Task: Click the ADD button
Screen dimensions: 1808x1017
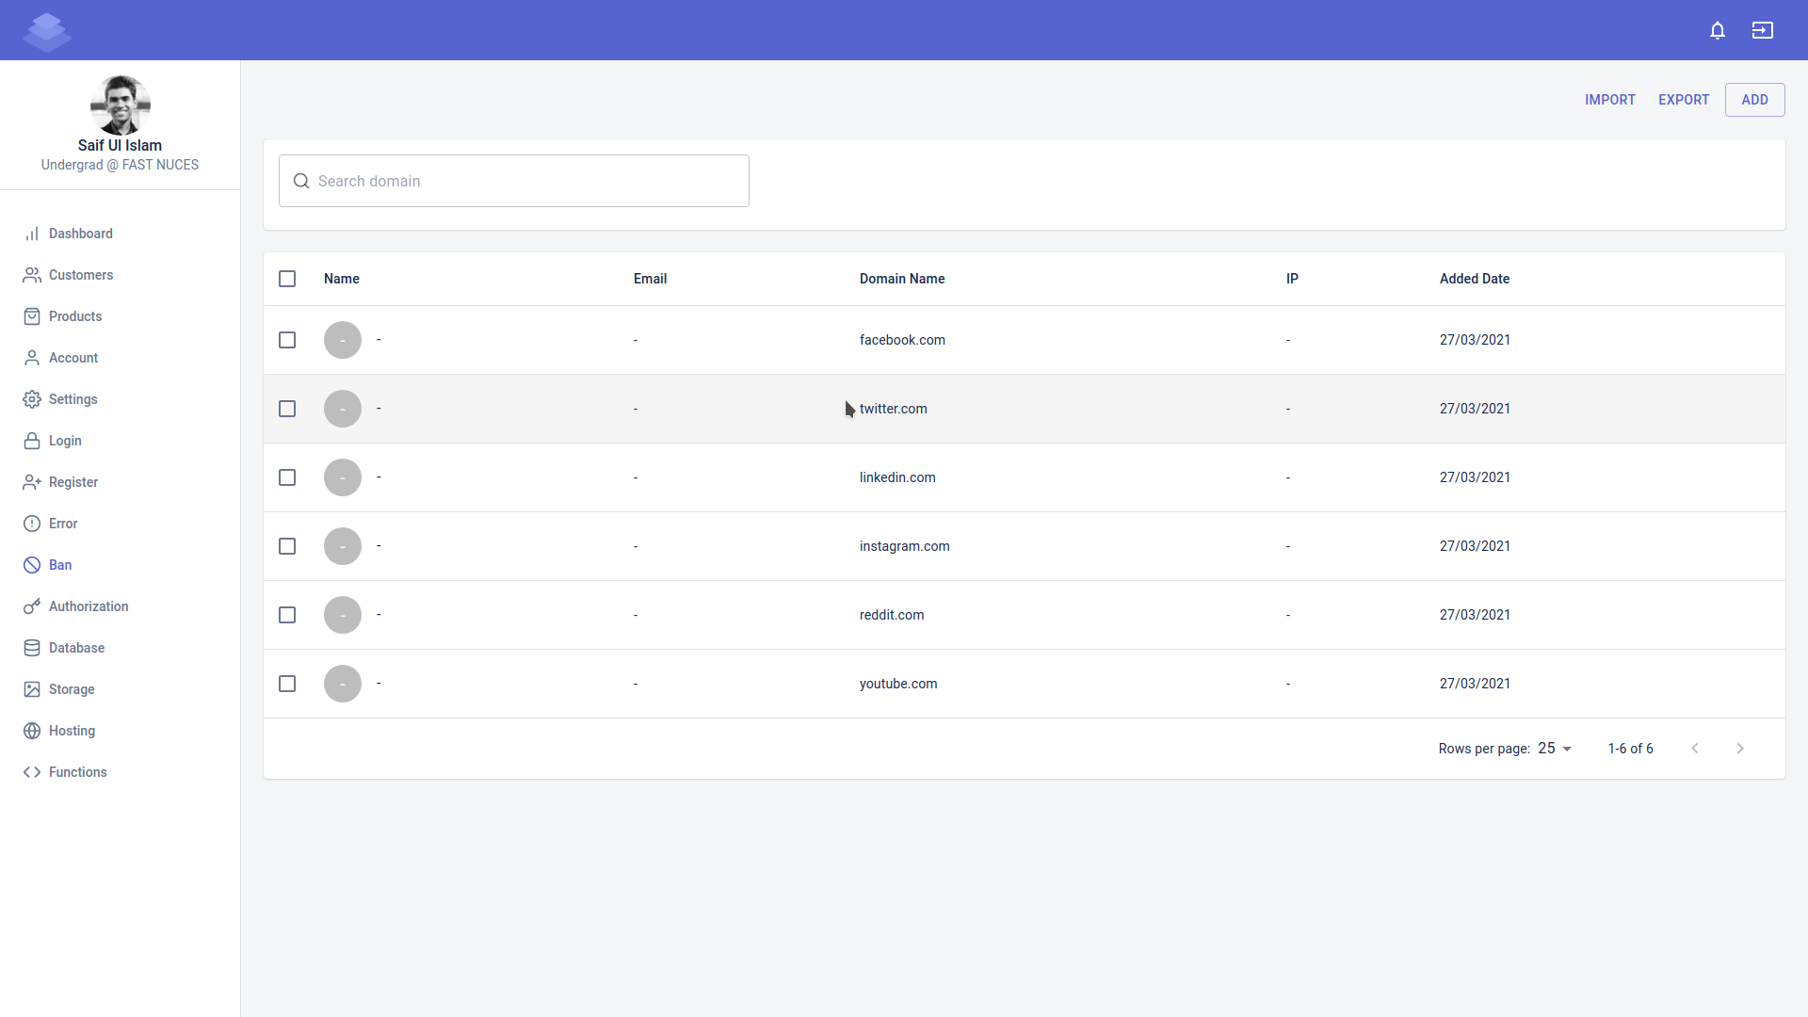Action: (1754, 99)
